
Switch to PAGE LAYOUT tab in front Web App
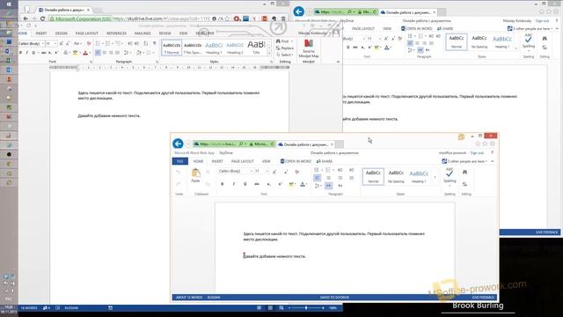pos(243,161)
